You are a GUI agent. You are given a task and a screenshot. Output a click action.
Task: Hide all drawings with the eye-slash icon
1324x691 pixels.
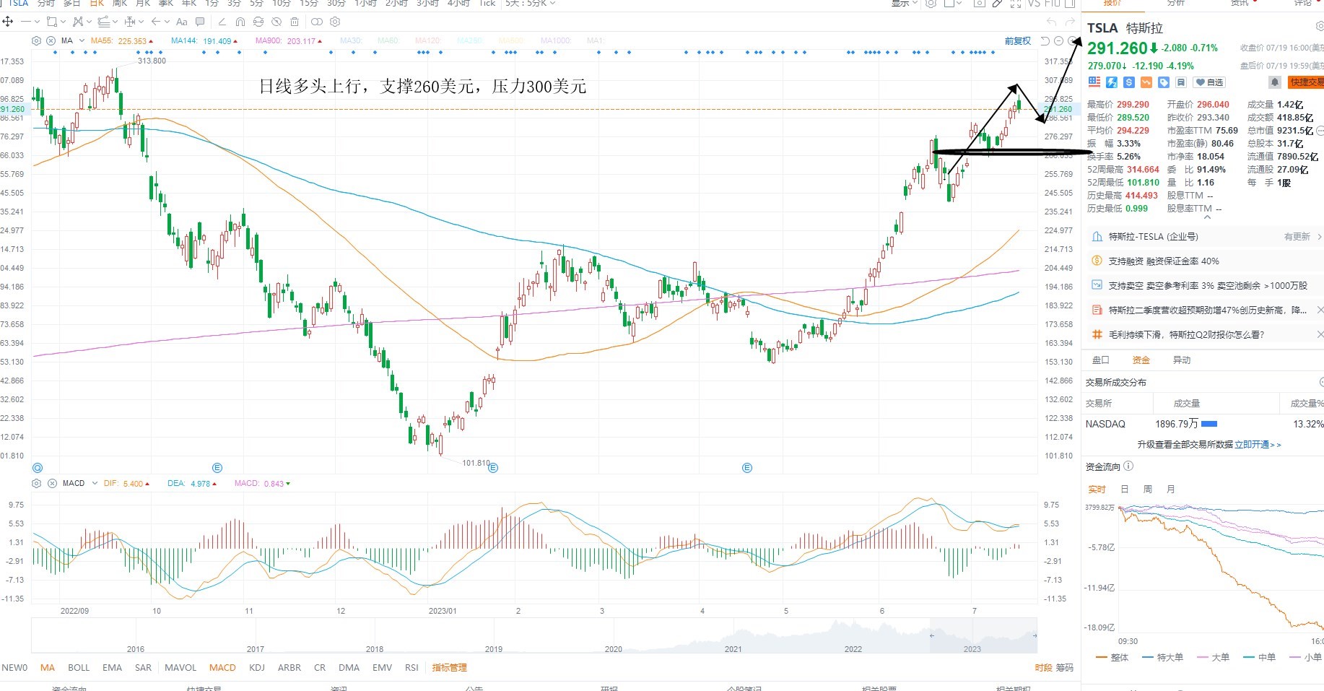(276, 22)
